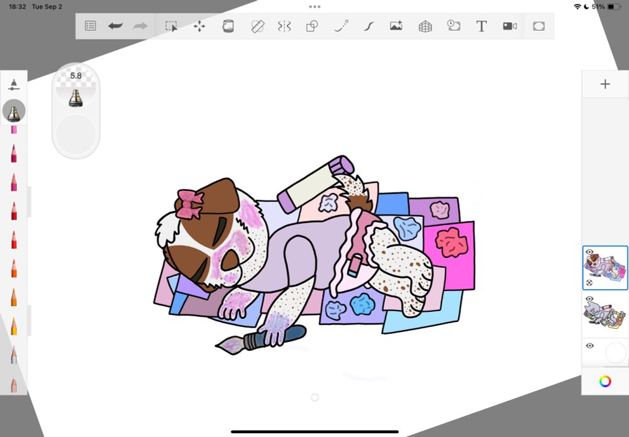Pick the peach colored pencil
Viewport: 629px width, 437px height.
[14, 384]
